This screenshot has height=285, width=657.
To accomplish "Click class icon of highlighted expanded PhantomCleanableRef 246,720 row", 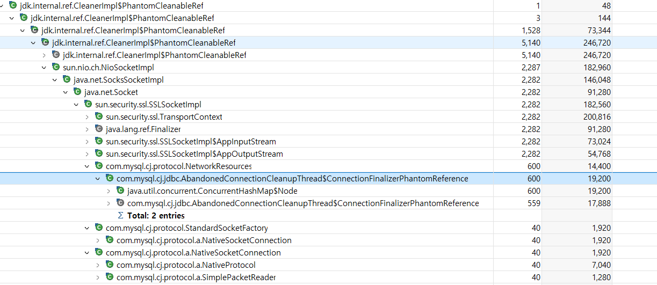I will 45,42.
